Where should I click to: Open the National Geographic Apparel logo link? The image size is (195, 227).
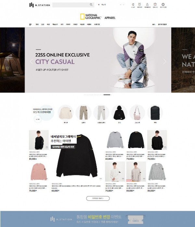point(98,17)
